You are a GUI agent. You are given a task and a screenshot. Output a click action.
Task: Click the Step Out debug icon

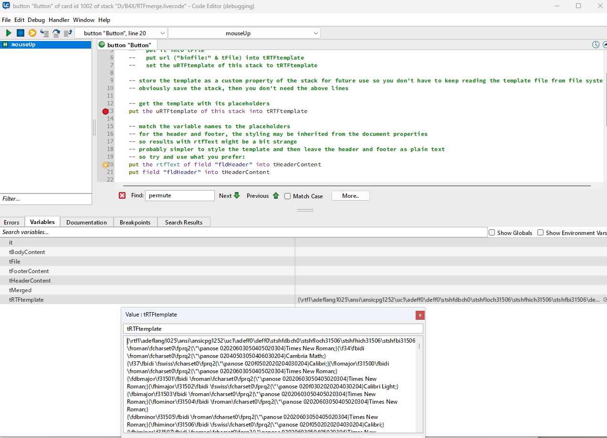(x=68, y=33)
